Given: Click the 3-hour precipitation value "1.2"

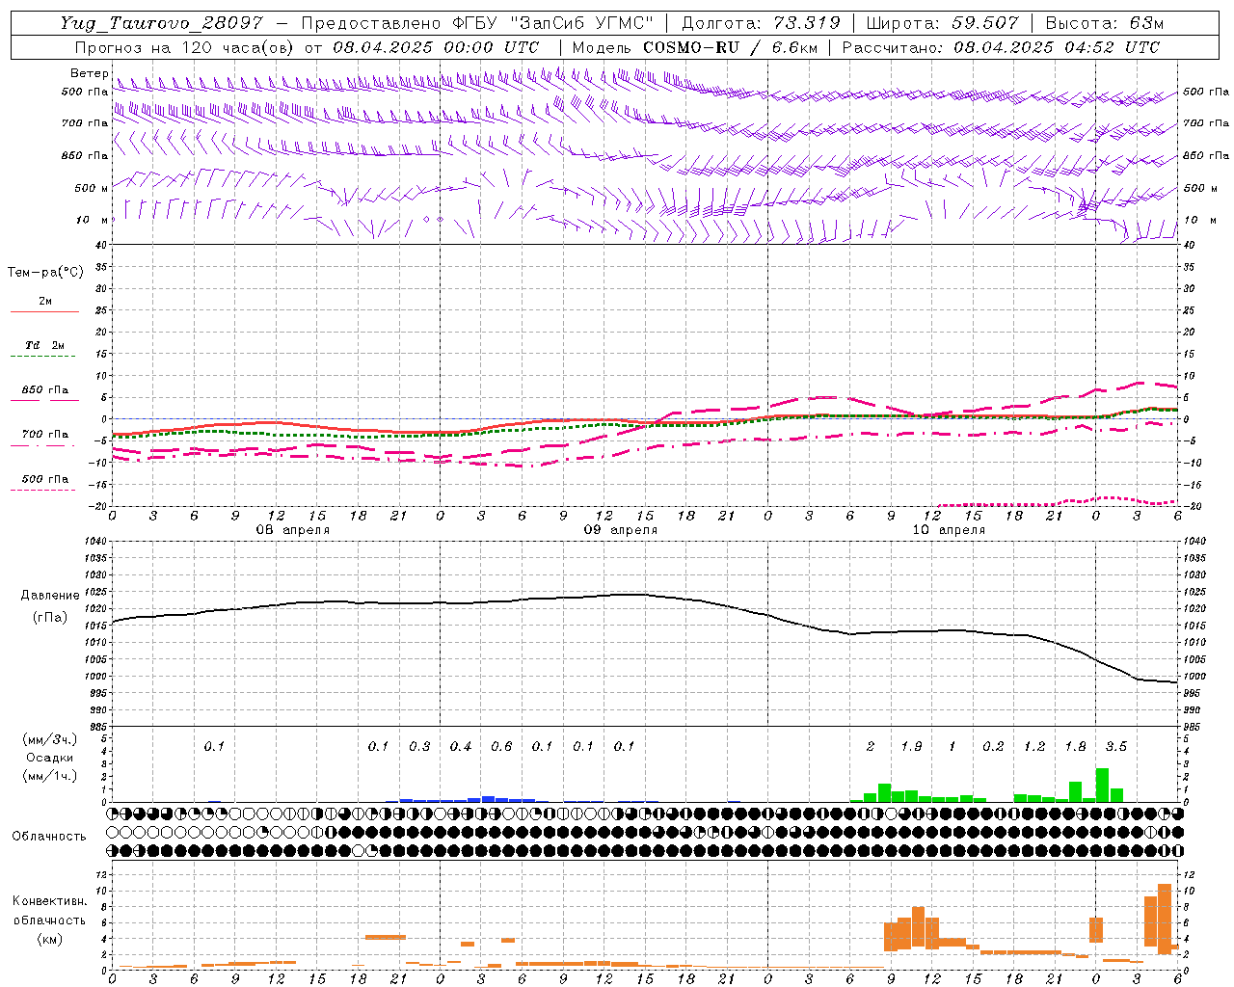Looking at the screenshot, I should click(x=1034, y=747).
